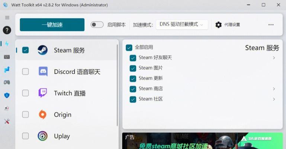Screen dimensions: 286x149
Task: Select the Twitch 直播 list label
Action: click(70, 93)
